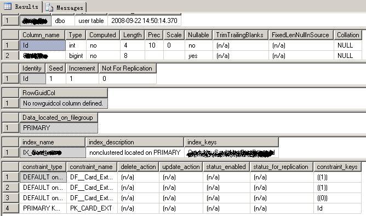Image resolution: width=366 pixels, height=216 pixels.
Task: Select the 'int' type cell
Action: (x=76, y=45)
